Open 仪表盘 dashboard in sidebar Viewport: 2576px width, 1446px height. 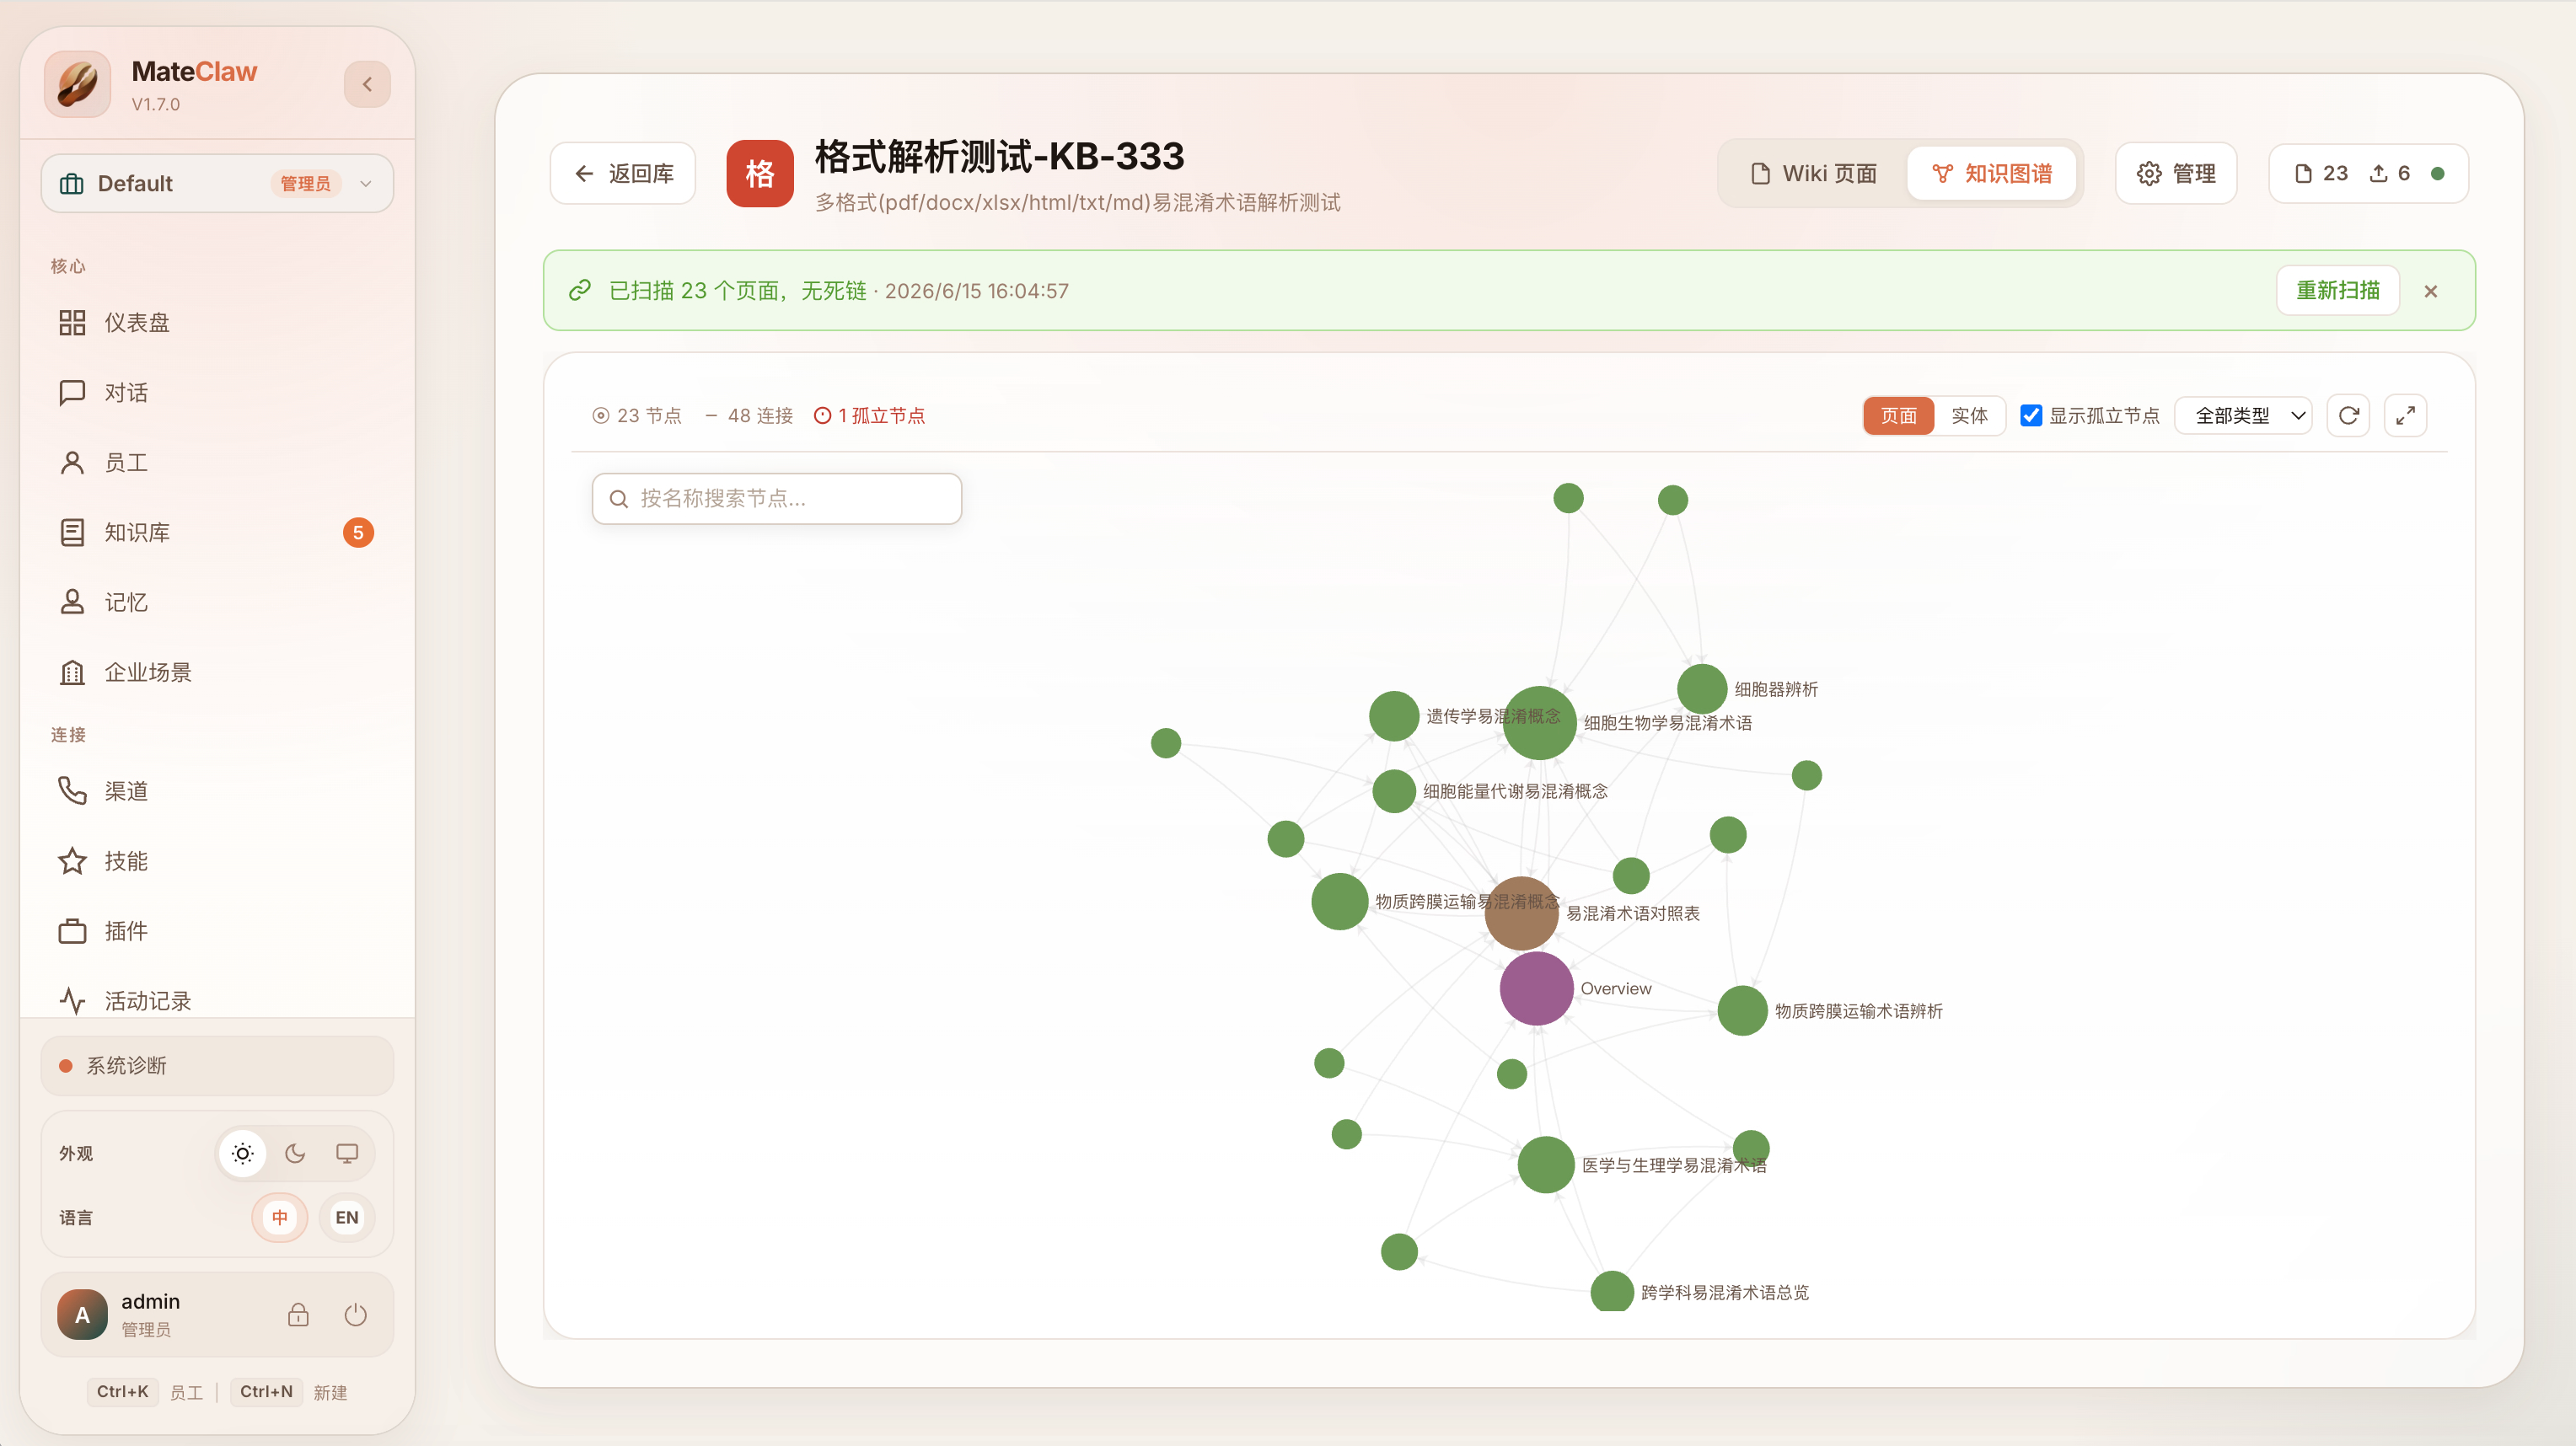pos(217,322)
